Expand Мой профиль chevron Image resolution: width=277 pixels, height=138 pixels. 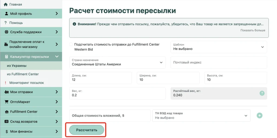click(57, 14)
